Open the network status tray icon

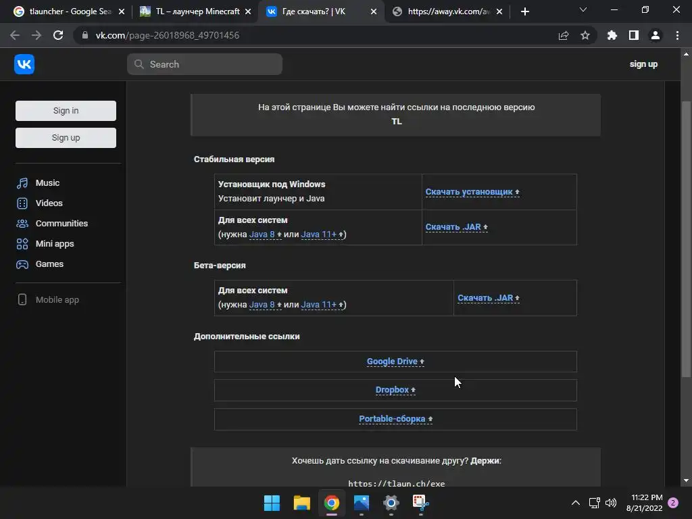[595, 503]
